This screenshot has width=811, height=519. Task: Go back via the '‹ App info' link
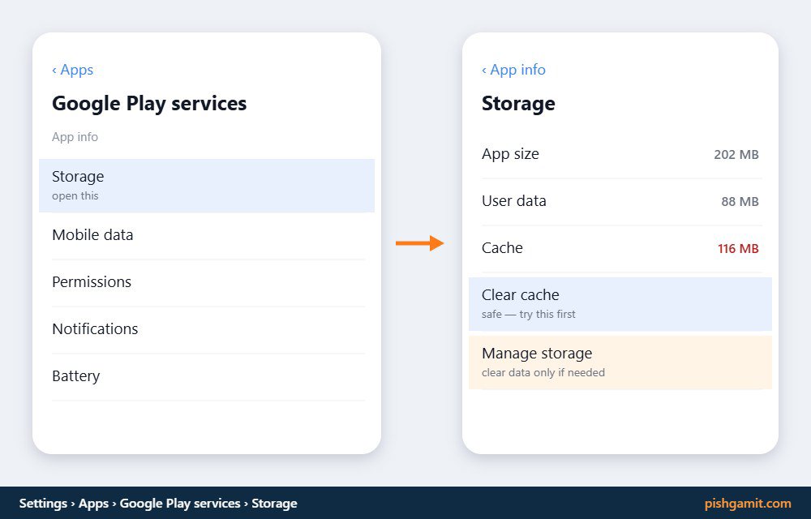coord(513,70)
